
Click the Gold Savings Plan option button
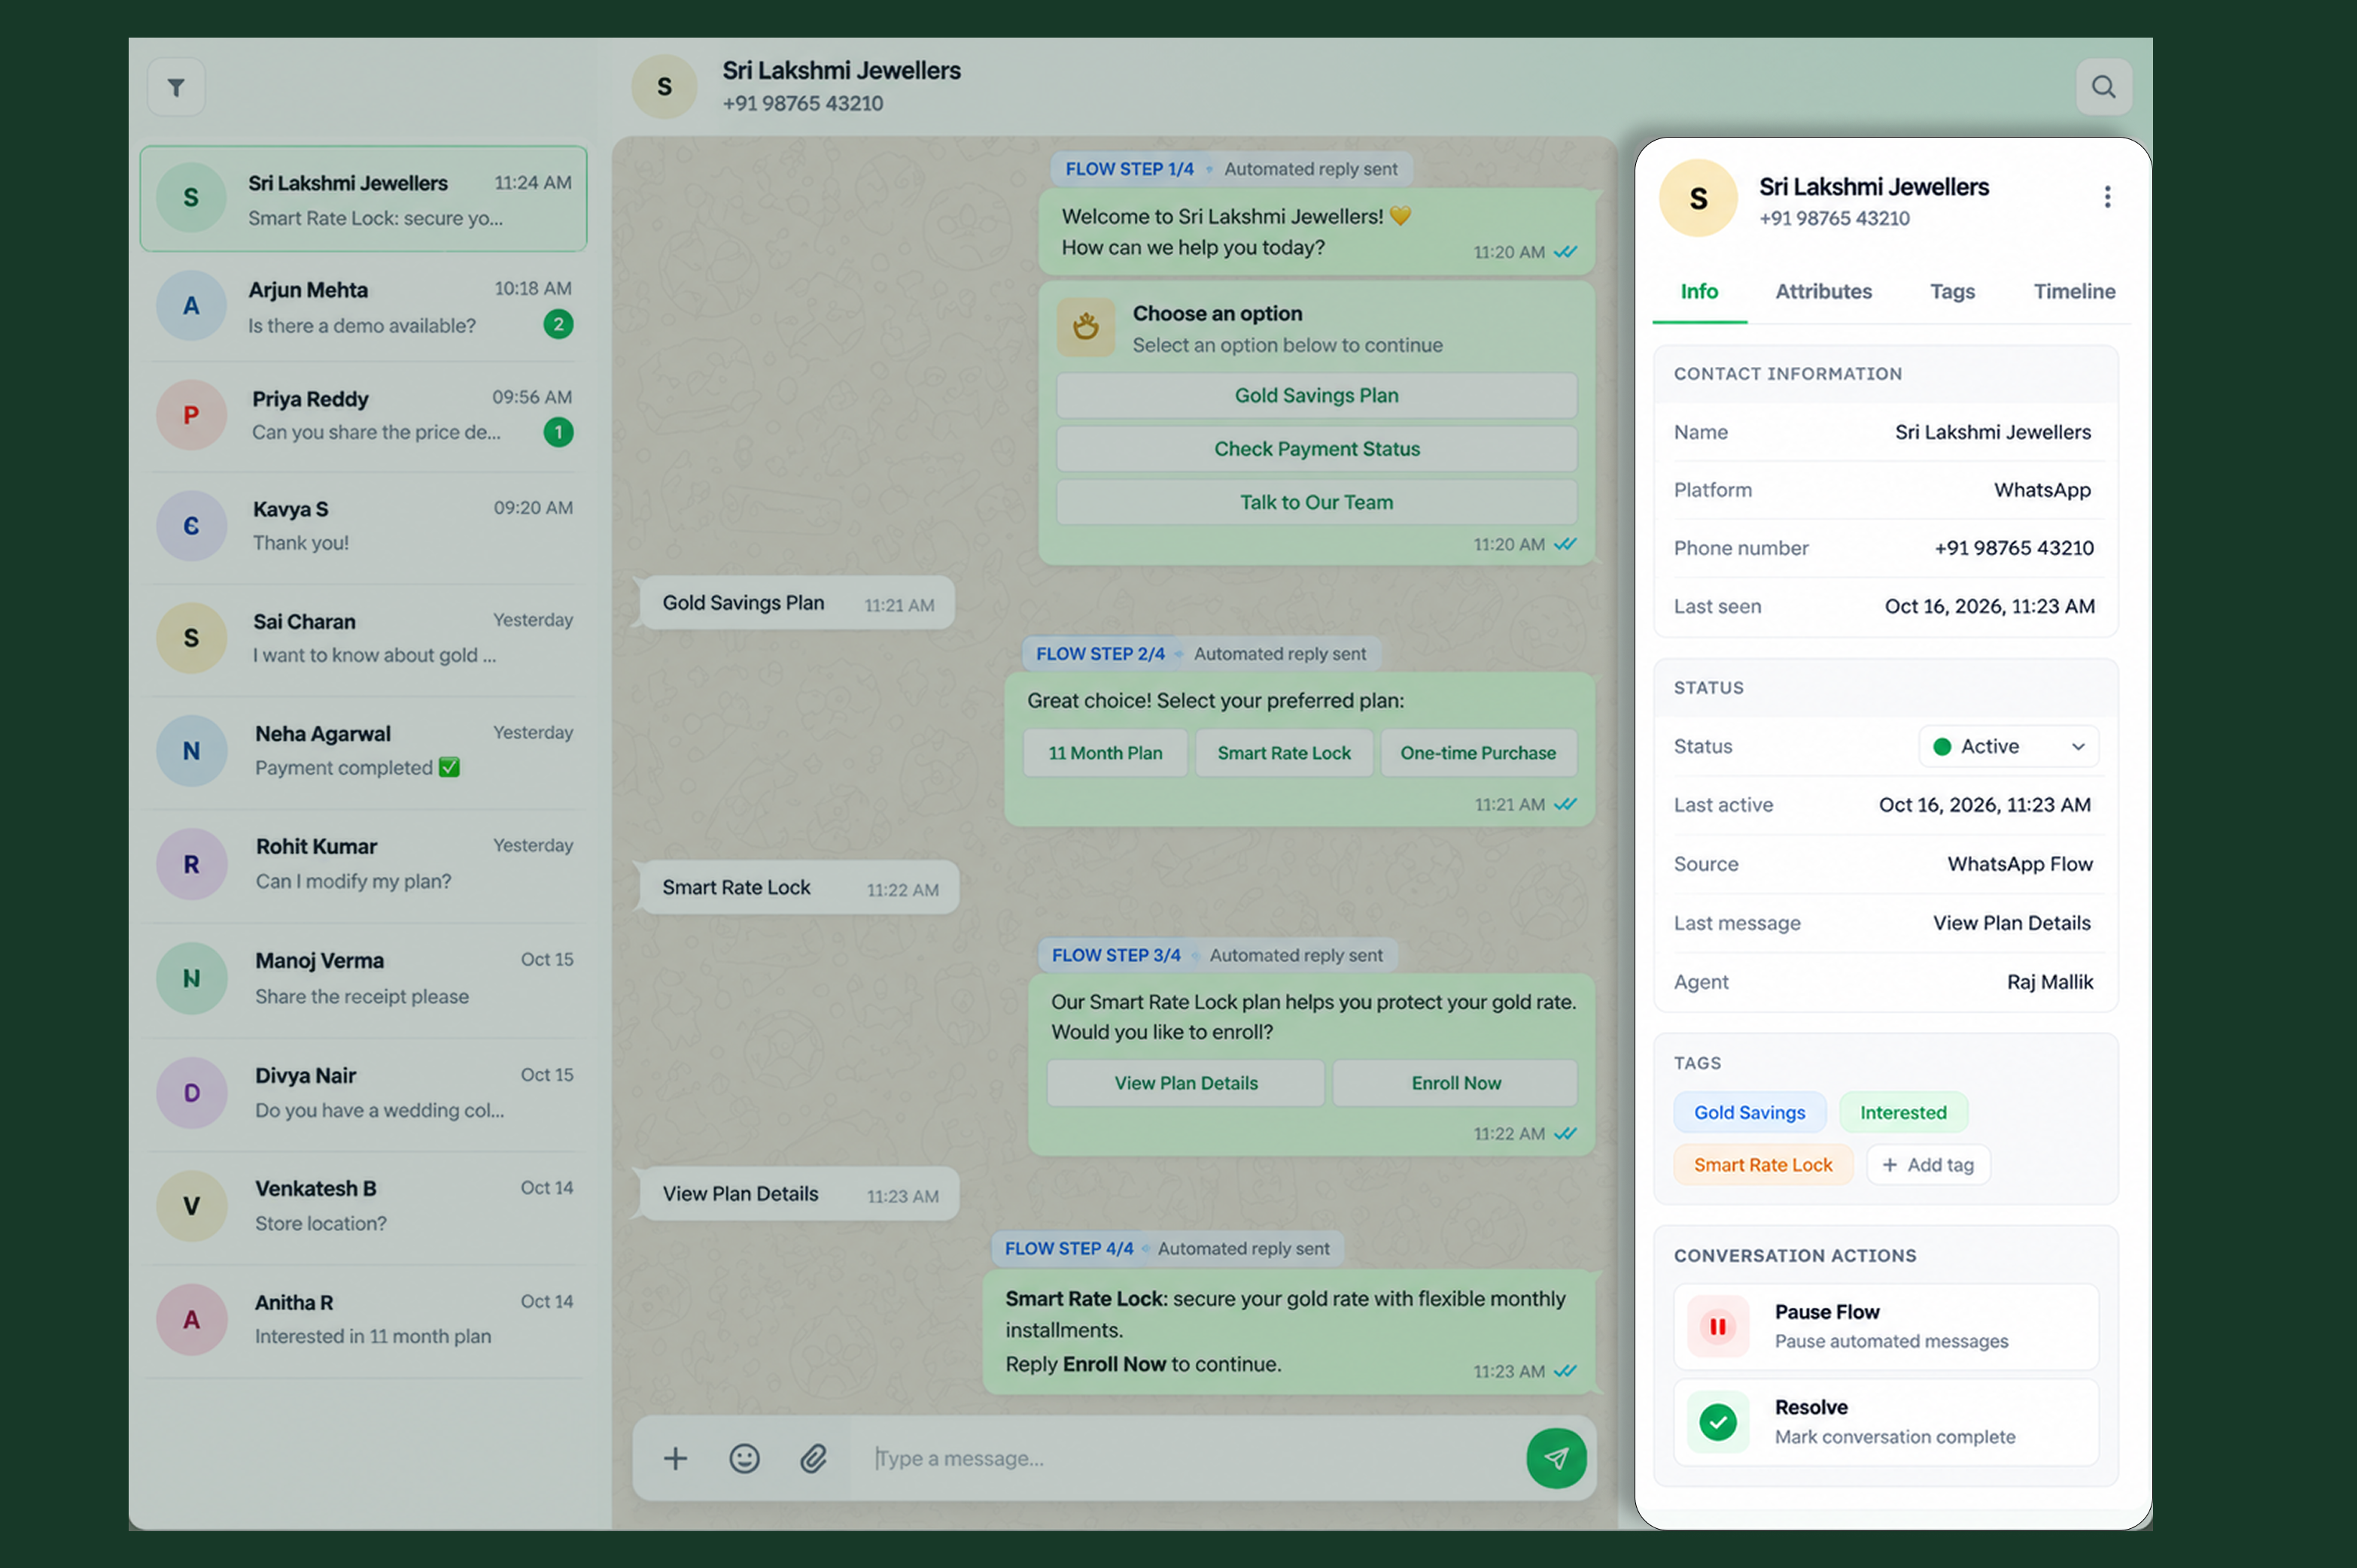1316,395
